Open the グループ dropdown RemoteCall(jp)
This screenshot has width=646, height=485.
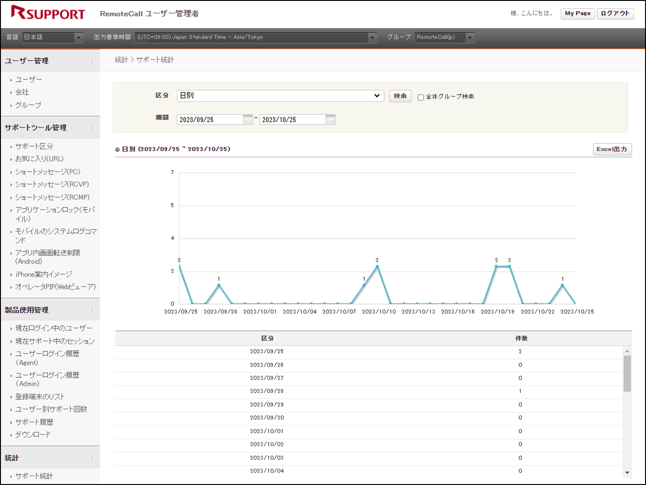click(x=444, y=37)
